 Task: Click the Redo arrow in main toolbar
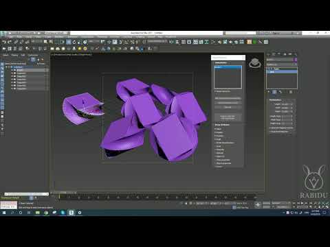pos(10,42)
